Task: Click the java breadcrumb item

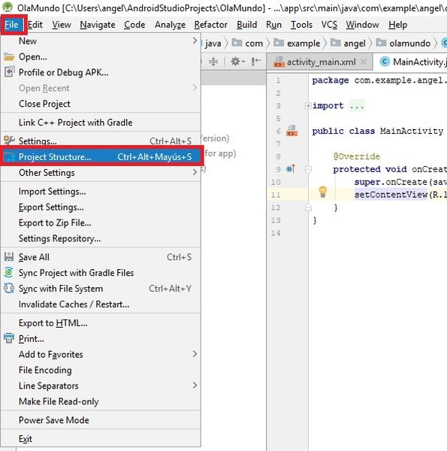Action: [213, 44]
